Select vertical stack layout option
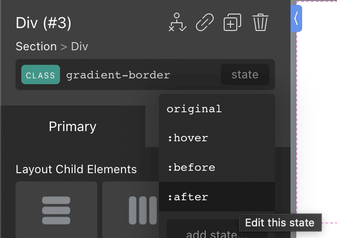 pos(56,209)
